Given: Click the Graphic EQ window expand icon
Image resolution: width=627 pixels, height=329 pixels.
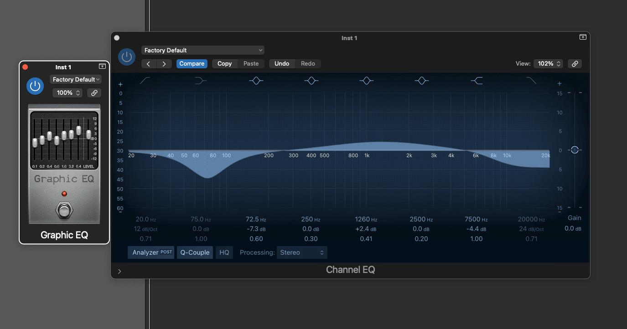Looking at the screenshot, I should (x=102, y=67).
